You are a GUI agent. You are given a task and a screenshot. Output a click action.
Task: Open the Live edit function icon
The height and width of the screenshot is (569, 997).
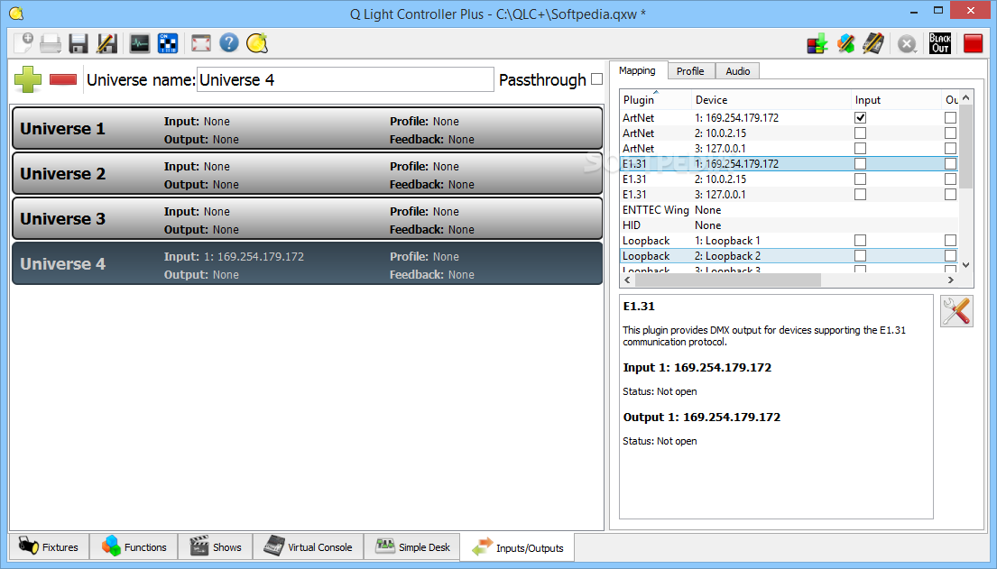pyautogui.click(x=845, y=43)
